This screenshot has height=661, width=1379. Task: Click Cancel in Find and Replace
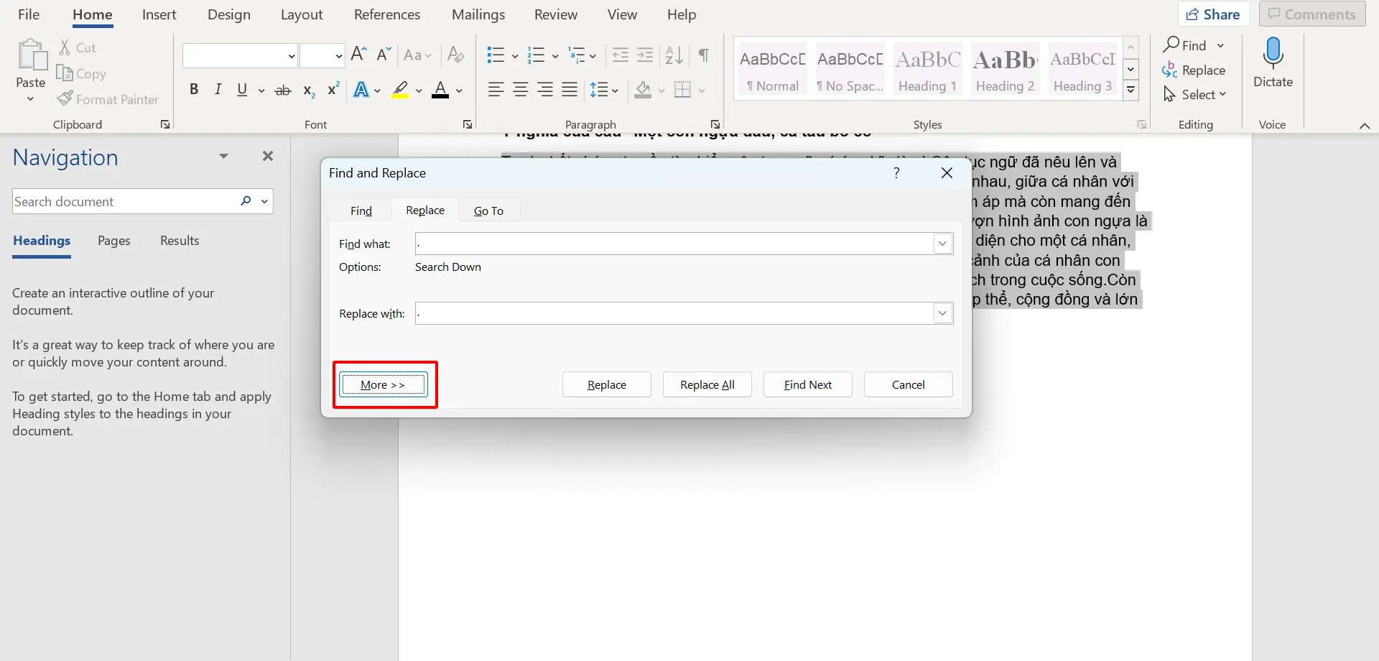click(x=909, y=384)
